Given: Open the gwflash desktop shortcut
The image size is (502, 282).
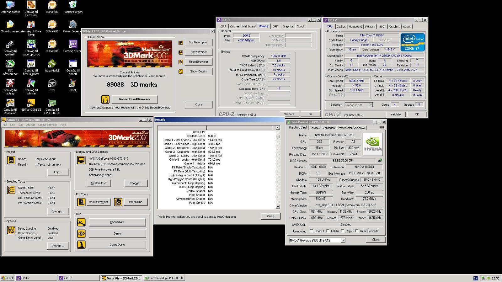Looking at the screenshot, I should [10, 48].
